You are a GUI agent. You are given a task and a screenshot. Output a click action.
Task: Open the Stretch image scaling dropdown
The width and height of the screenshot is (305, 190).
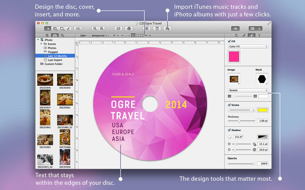(x=248, y=90)
